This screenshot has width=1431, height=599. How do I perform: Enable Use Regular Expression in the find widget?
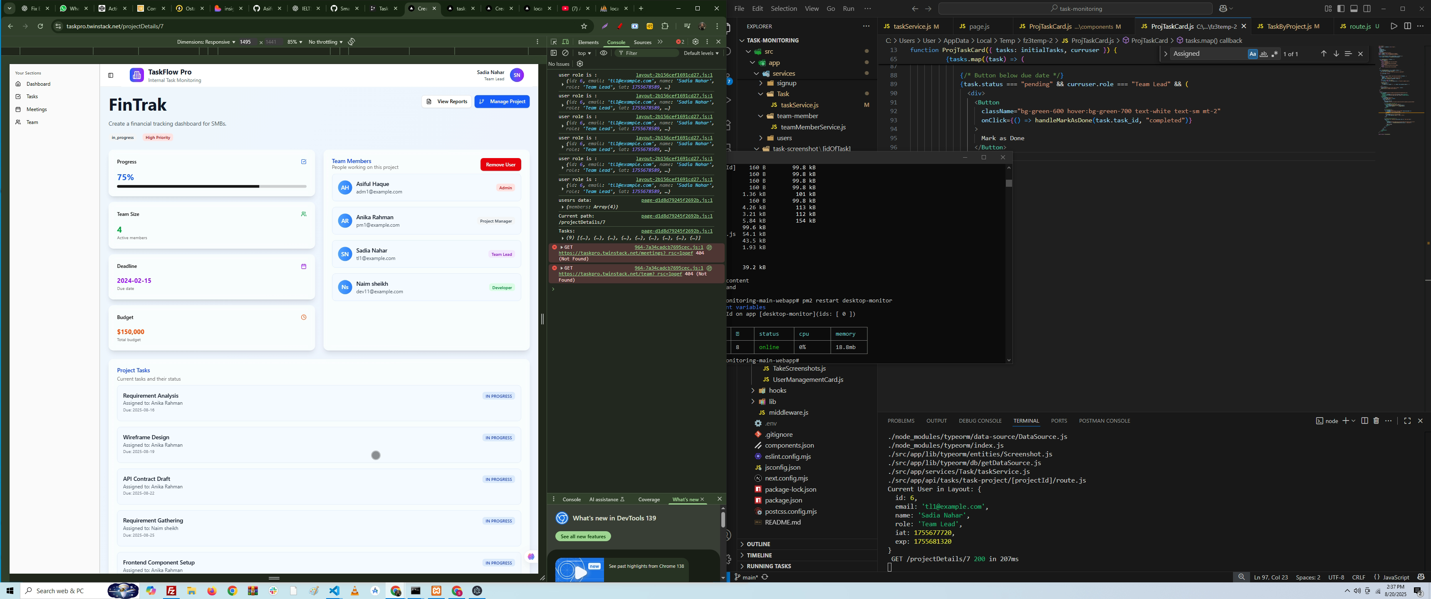pyautogui.click(x=1274, y=54)
